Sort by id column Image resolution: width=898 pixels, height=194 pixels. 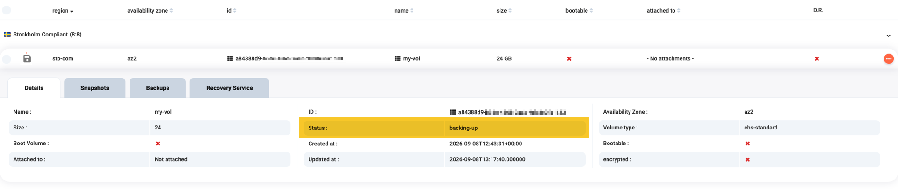(232, 11)
